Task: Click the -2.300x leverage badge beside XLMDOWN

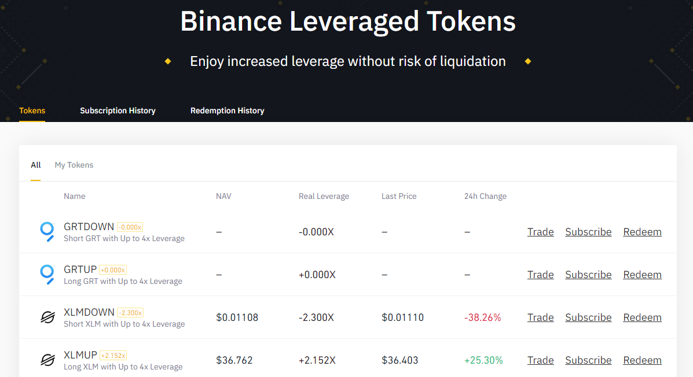Action: click(x=130, y=313)
